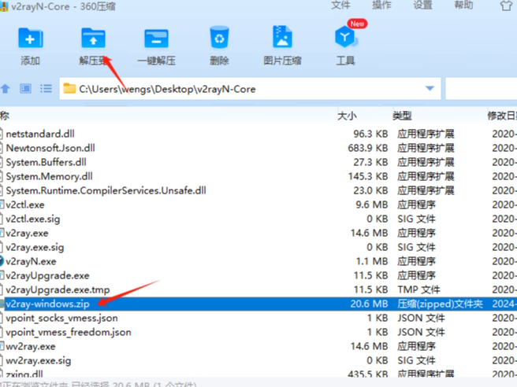
Task: Select zxing.dll at list bottom
Action: click(x=24, y=374)
